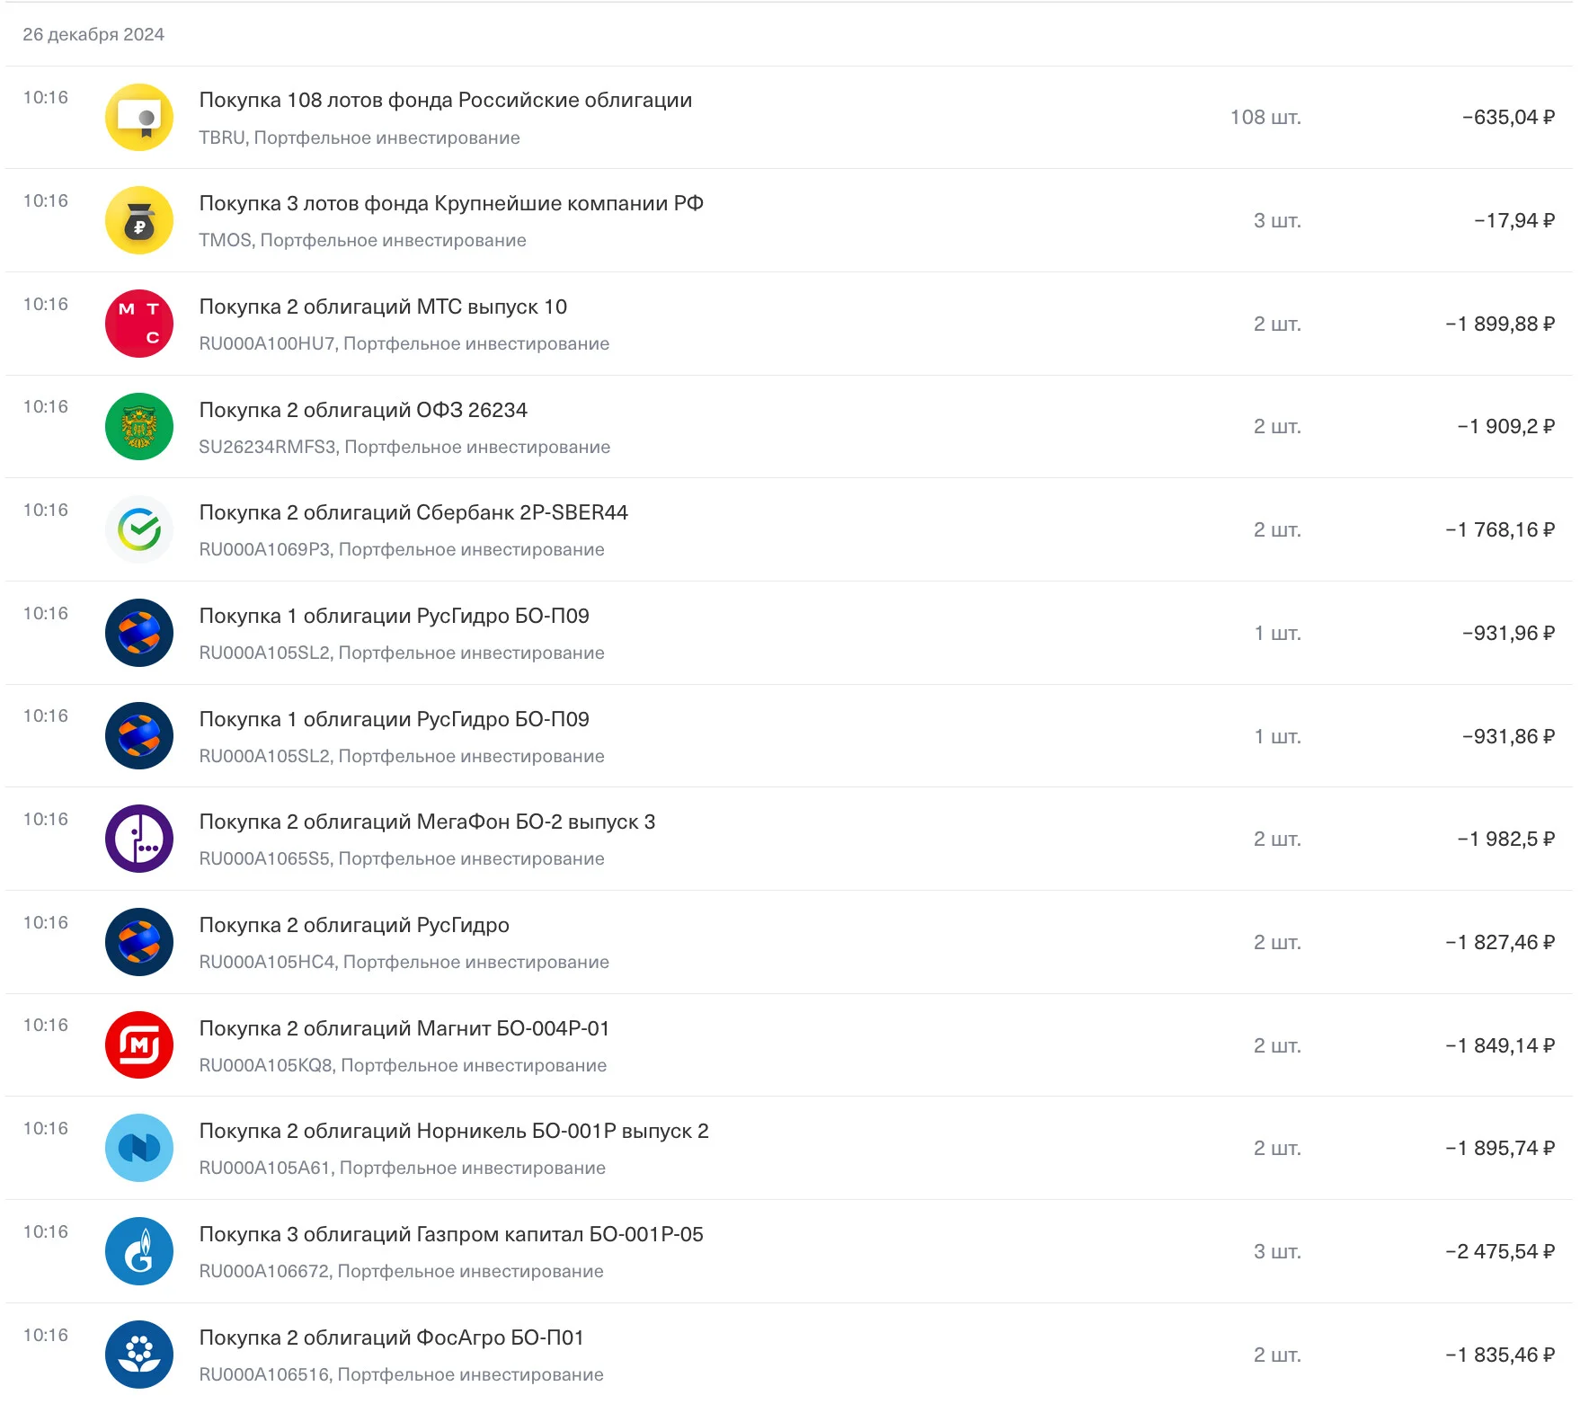Click the amount '−17,94 ₽'

[1514, 220]
